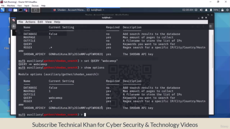
Task: Click lower SHODAN_APIKEY value in second table
Action: pos(76,108)
